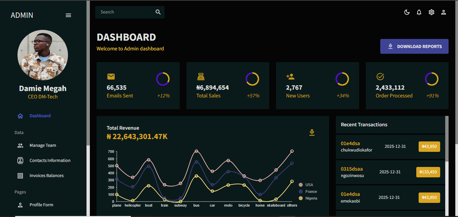Click the search magnifier icon
Screen dimensions: 458x217
(x=158, y=12)
